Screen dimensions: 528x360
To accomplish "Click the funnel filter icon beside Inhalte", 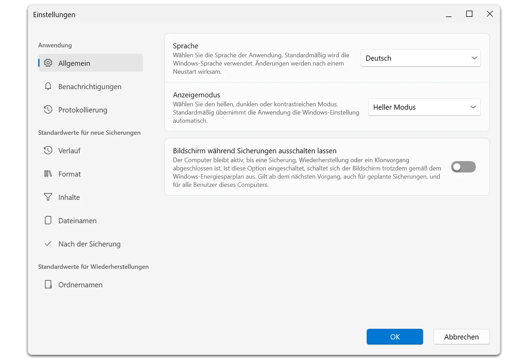I will coord(48,197).
